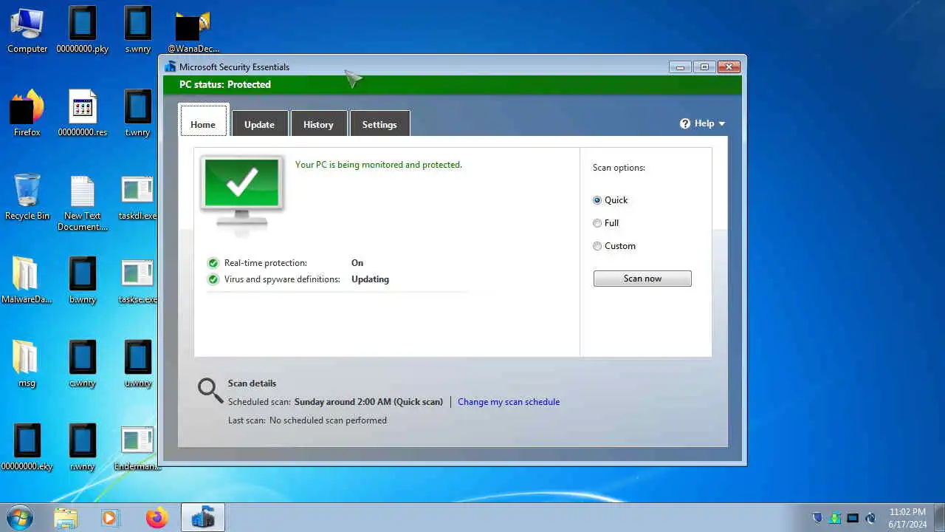The height and width of the screenshot is (532, 945).
Task: Click the swirl tray icon beside the clock
Action: (870, 518)
